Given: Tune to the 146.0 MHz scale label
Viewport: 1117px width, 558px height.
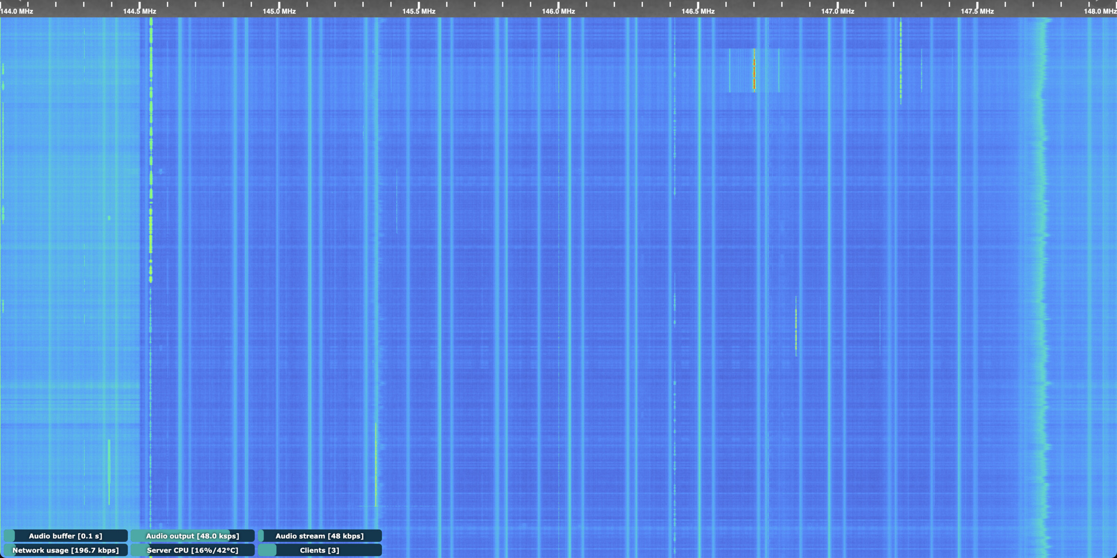Looking at the screenshot, I should coord(558,11).
